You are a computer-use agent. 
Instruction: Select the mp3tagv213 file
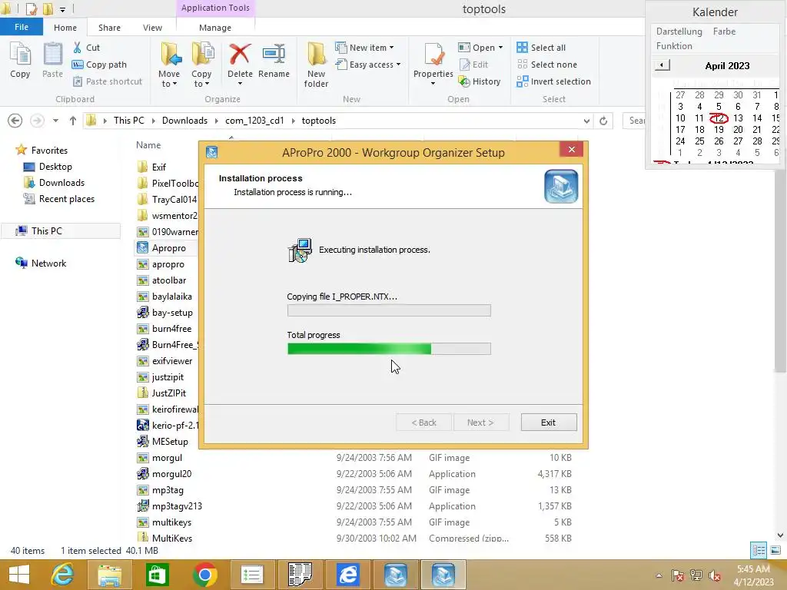[177, 506]
